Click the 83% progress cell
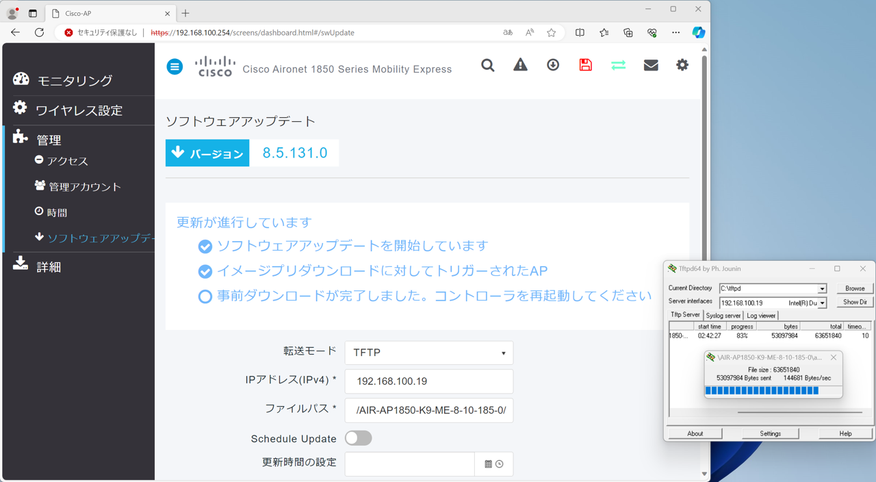 (x=742, y=336)
